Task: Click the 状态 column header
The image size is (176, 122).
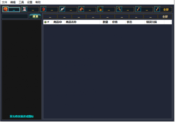Action: pos(129,22)
